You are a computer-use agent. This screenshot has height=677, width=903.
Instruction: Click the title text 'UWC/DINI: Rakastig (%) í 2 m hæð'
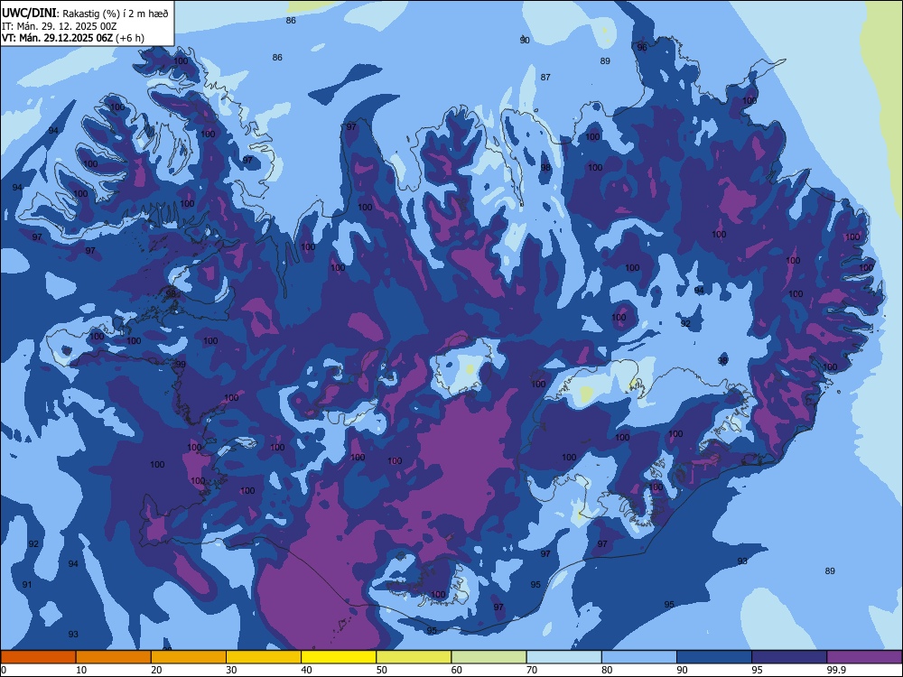(85, 14)
